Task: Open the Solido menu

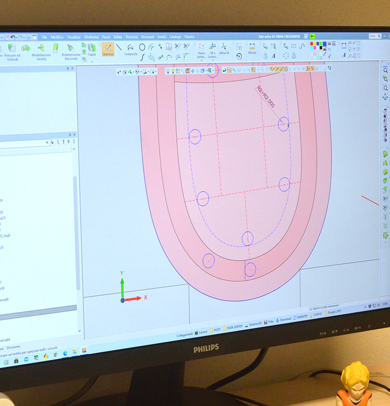Action: click(118, 37)
